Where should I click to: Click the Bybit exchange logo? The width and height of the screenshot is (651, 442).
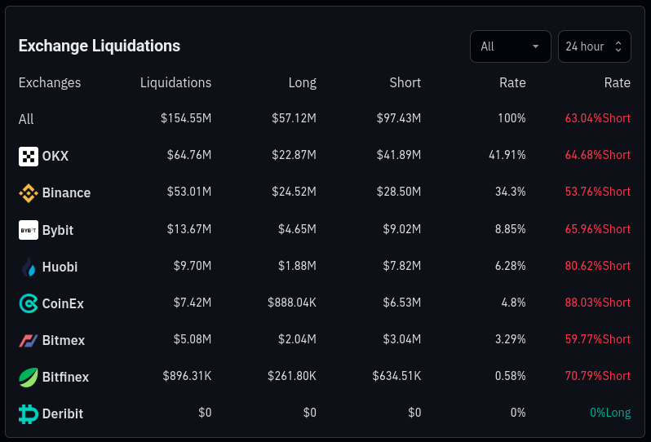point(29,230)
